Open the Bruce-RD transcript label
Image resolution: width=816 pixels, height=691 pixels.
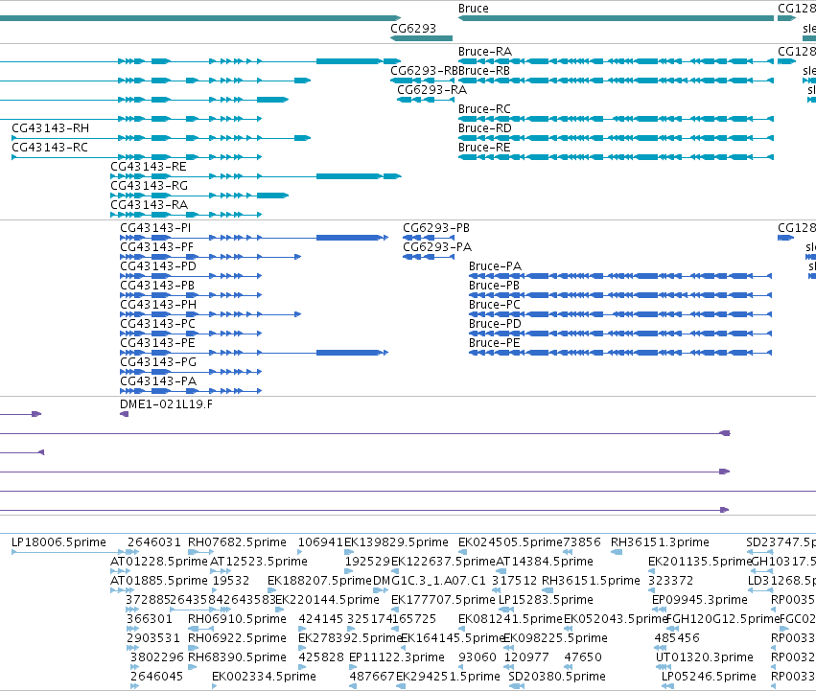coord(485,128)
